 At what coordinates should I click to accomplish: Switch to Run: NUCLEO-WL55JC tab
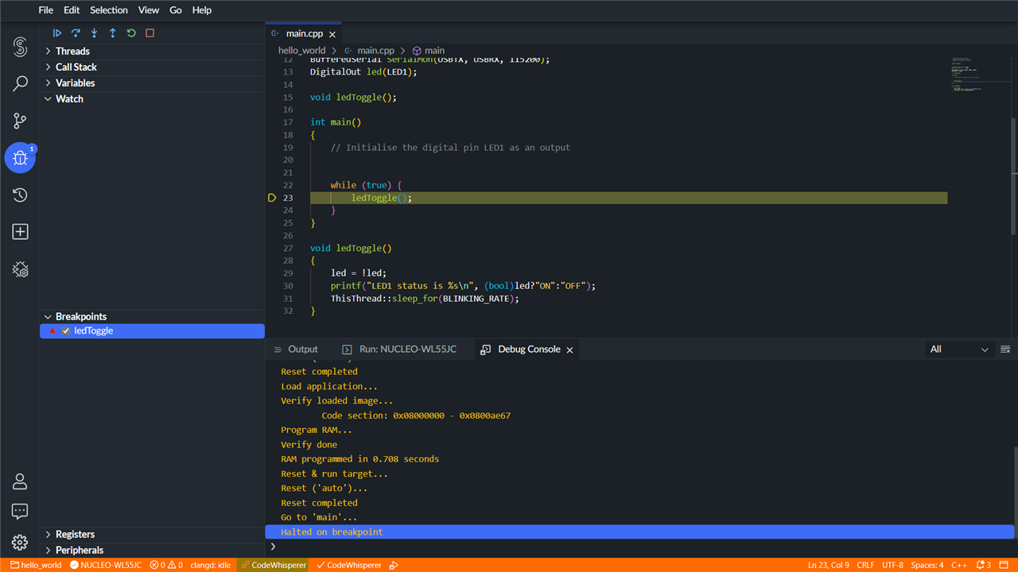tap(407, 350)
